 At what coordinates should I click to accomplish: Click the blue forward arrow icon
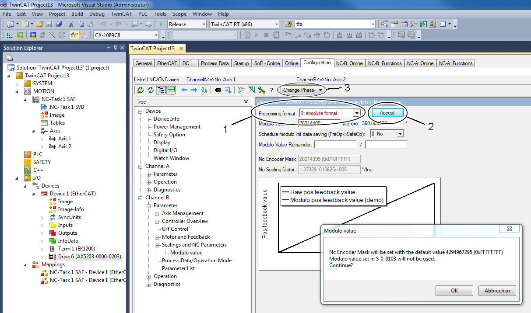pos(194,90)
